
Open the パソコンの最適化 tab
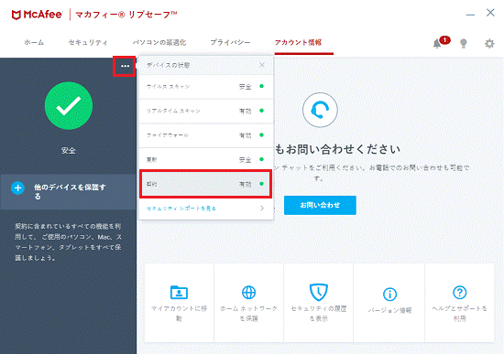click(159, 42)
